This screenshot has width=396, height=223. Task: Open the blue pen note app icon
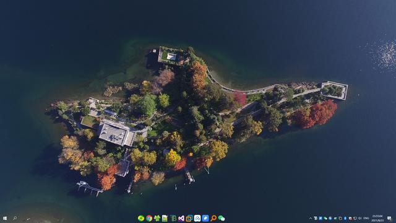click(205, 218)
